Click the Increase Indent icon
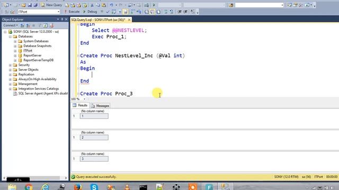The image size is (339, 190). 185,12
